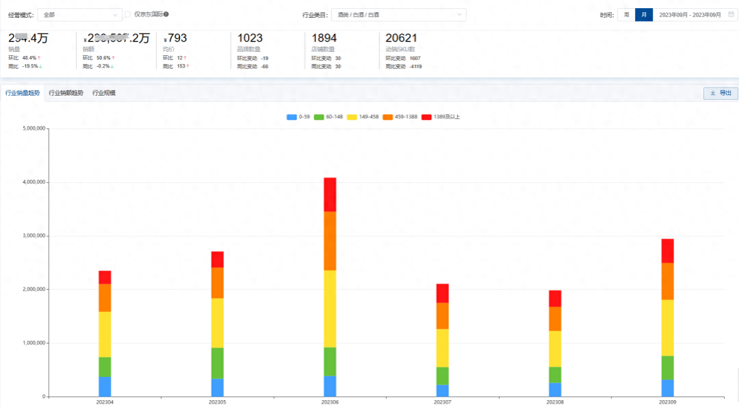739x407 pixels.
Task: Toggle the yellow 149-458 legend swatch
Action: [x=352, y=117]
